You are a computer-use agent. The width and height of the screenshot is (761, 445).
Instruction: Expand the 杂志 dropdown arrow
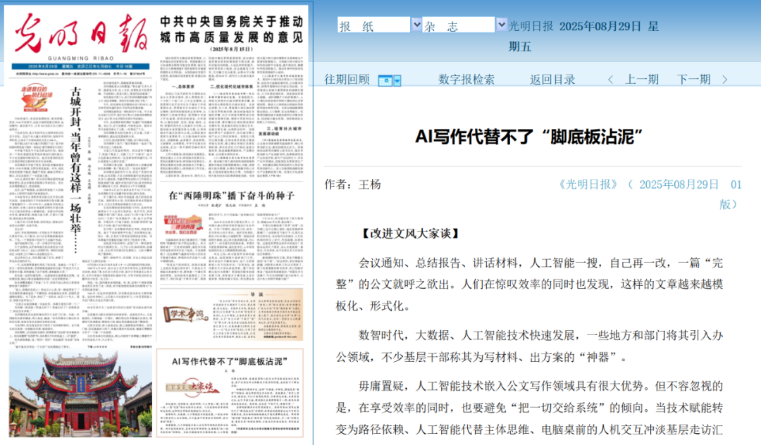click(x=502, y=25)
